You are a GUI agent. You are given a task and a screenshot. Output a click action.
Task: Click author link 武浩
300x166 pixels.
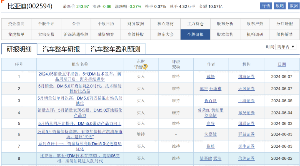217,158
